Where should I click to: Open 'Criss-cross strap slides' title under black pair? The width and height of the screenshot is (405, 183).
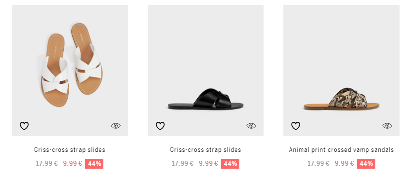tap(206, 149)
